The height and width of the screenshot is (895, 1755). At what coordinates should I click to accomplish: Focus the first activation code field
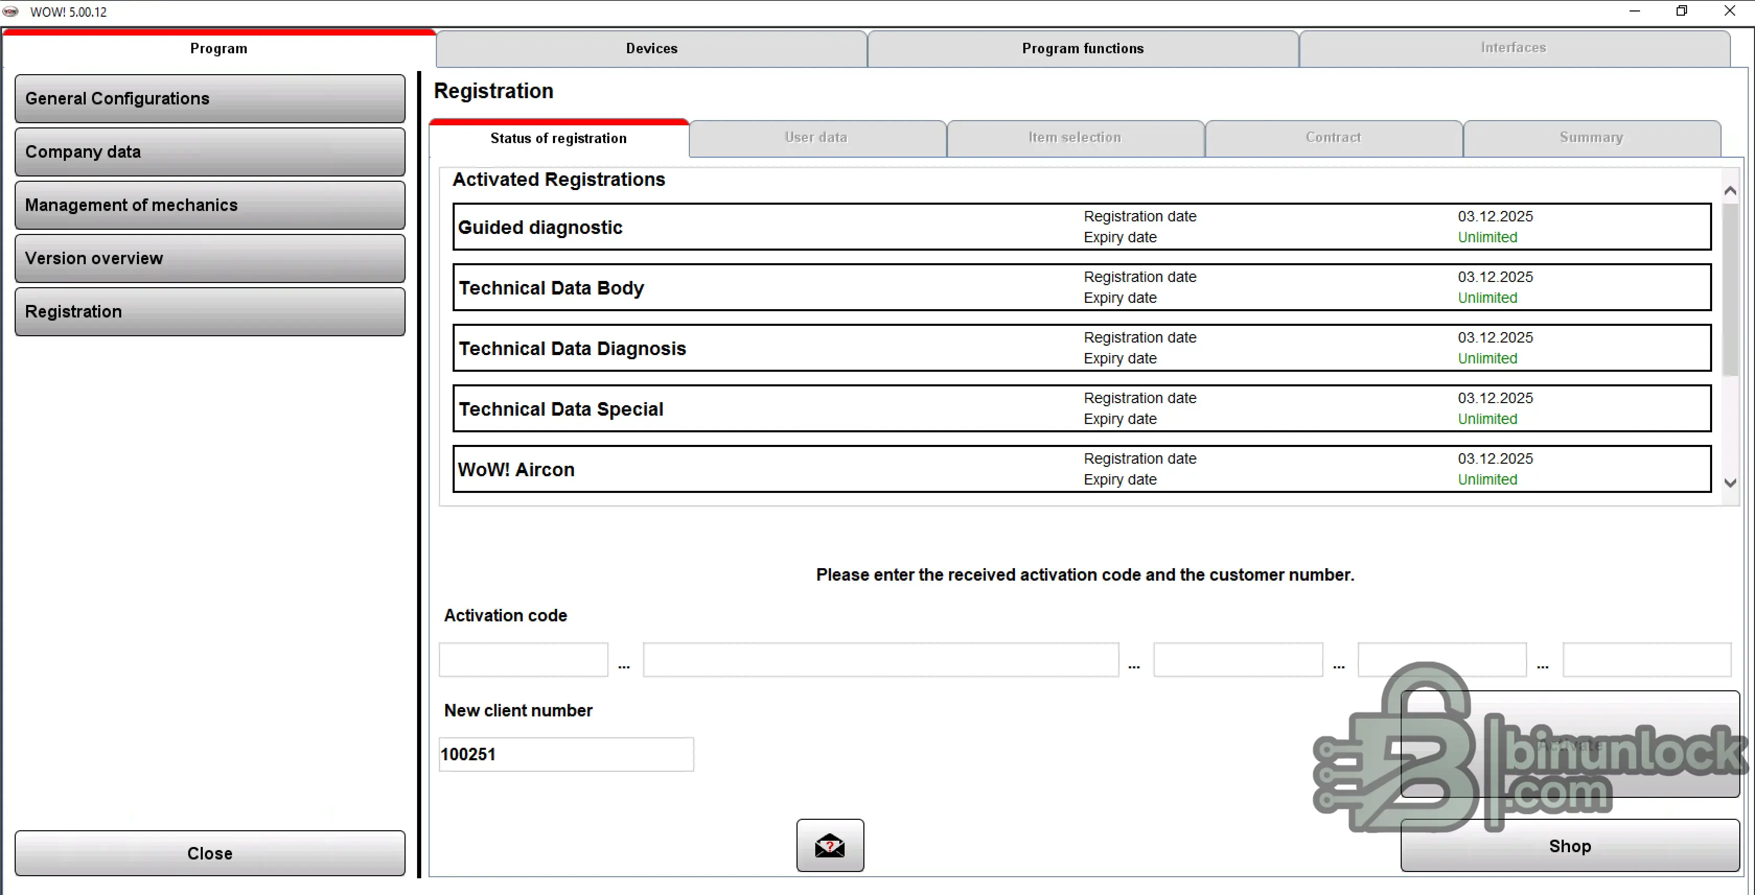click(523, 660)
